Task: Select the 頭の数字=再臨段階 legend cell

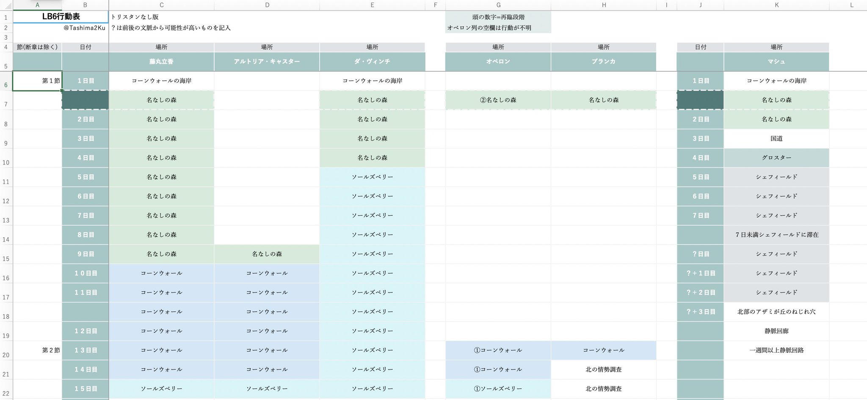Action: (x=498, y=17)
